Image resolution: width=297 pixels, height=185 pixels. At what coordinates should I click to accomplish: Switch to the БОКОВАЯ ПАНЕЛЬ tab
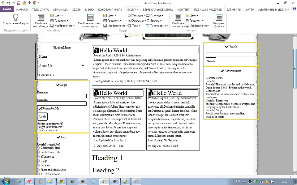coord(110,10)
